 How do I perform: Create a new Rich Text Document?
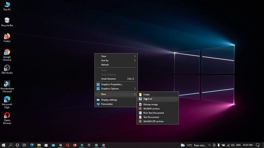pos(158,113)
